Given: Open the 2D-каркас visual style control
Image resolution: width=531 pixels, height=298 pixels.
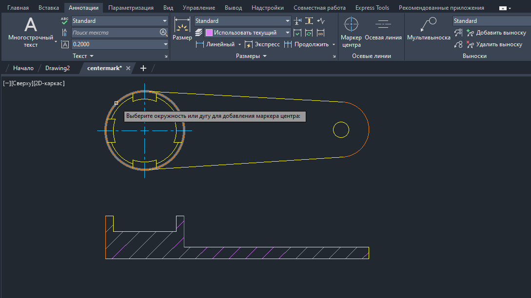Looking at the screenshot, I should pos(49,83).
